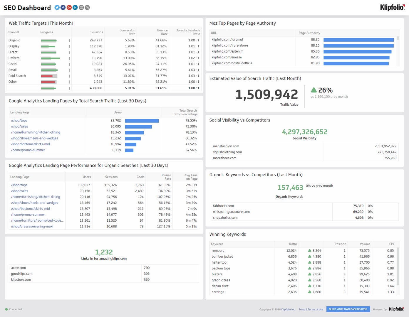
Task: Click green up arrow beside 26%
Action: pos(314,90)
